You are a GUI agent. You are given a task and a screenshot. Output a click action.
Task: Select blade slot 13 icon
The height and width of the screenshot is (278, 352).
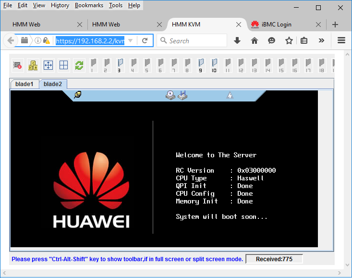pos(255,65)
